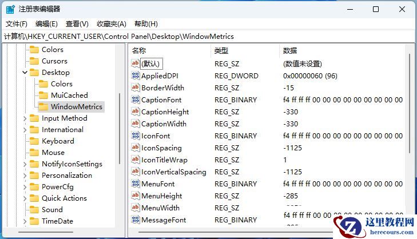The width and height of the screenshot is (417, 239).
Task: Click the string icon beside MenuHeight
Action: (x=135, y=196)
